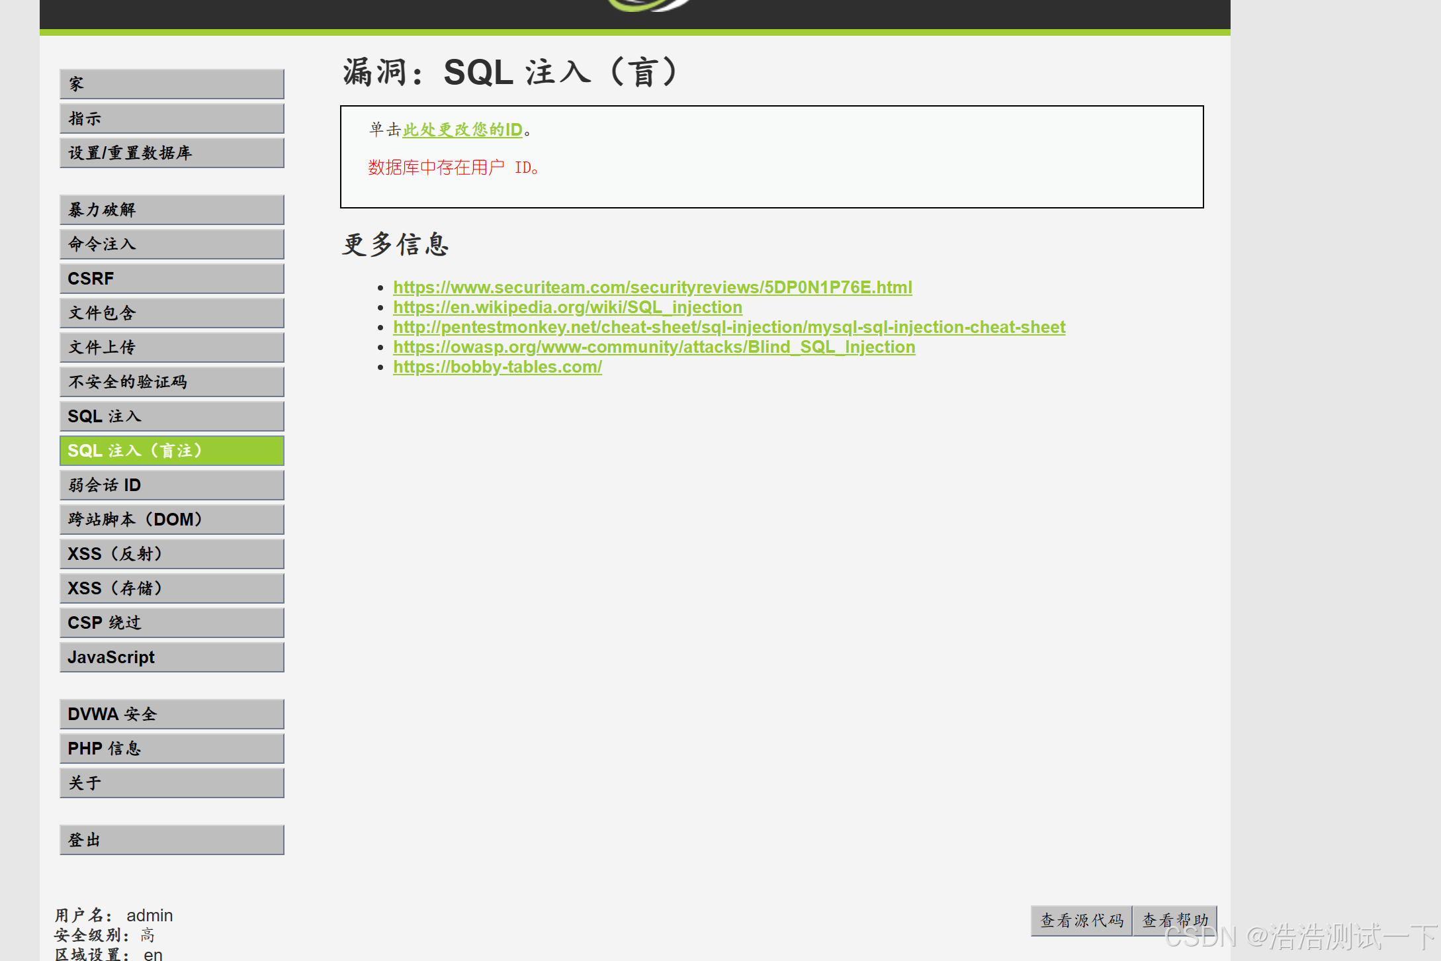Click 登出 to log out
1441x961 pixels.
(171, 840)
